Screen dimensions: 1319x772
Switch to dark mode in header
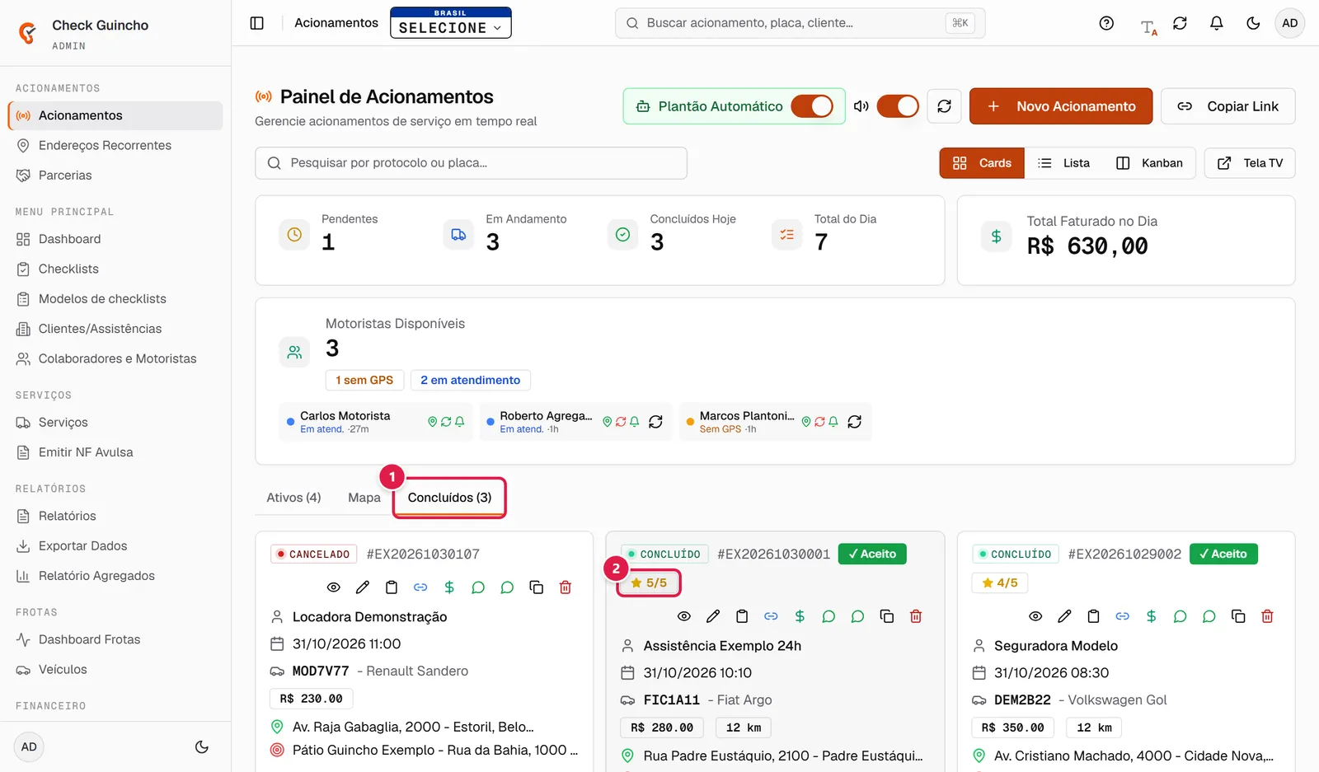tap(1253, 23)
